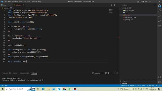This screenshot has height=91, width=162.
Task: Toggle the primary side bar layout icon
Action: tap(138, 2)
